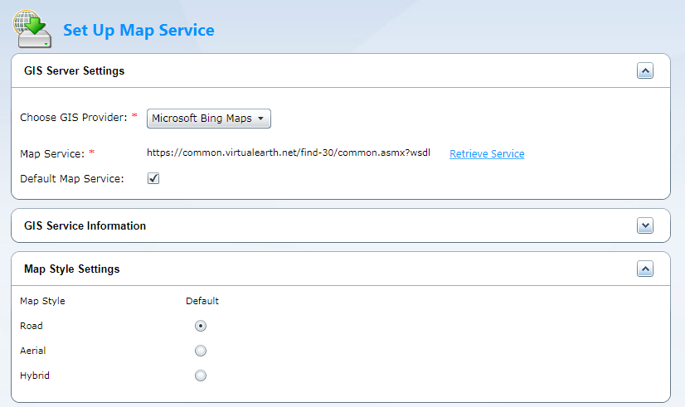This screenshot has width=685, height=407.
Task: Click the Default Map Service label text
Action: (x=71, y=178)
